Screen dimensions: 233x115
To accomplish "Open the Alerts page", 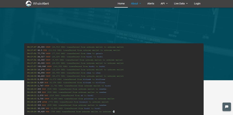I will click(151, 4).
